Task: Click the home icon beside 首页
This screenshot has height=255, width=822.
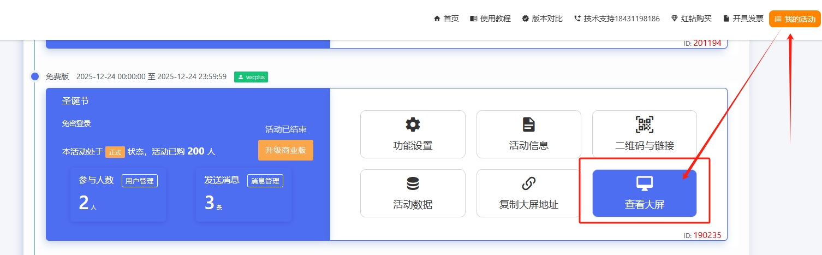Action: [437, 19]
